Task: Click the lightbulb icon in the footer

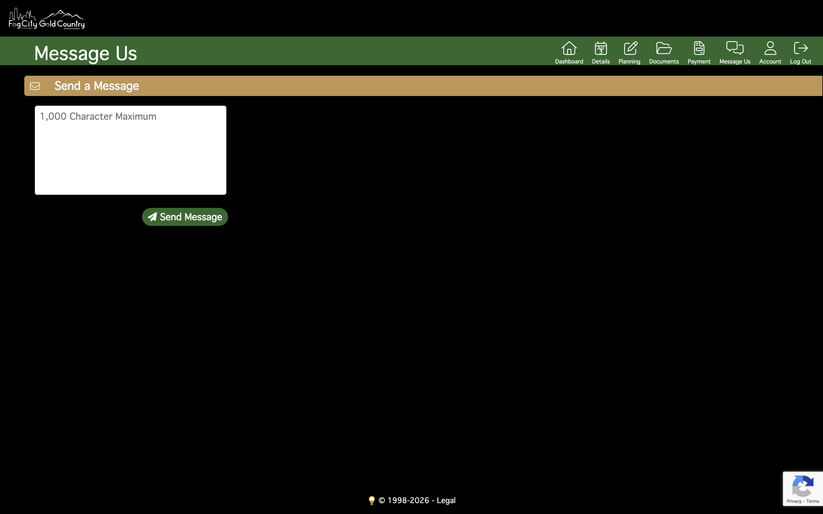Action: [372, 501]
